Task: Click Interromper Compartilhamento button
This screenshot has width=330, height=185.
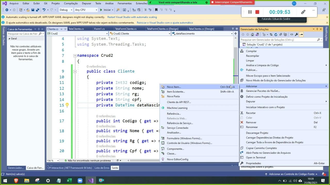Action: pos(232,2)
